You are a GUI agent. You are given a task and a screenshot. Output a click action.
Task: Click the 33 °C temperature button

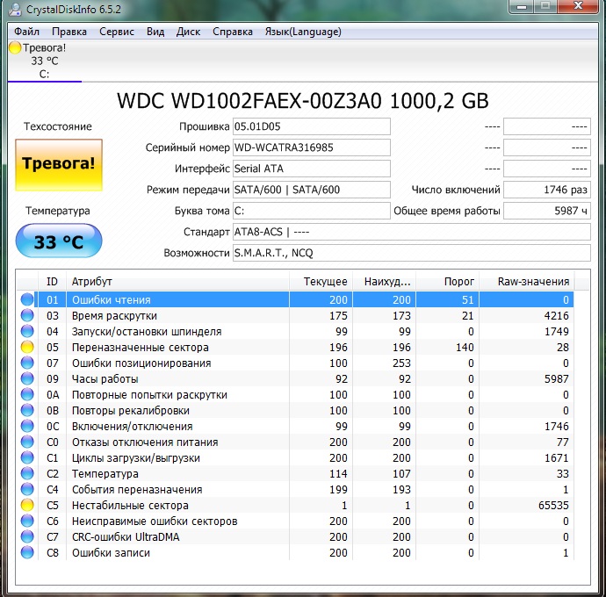point(59,241)
